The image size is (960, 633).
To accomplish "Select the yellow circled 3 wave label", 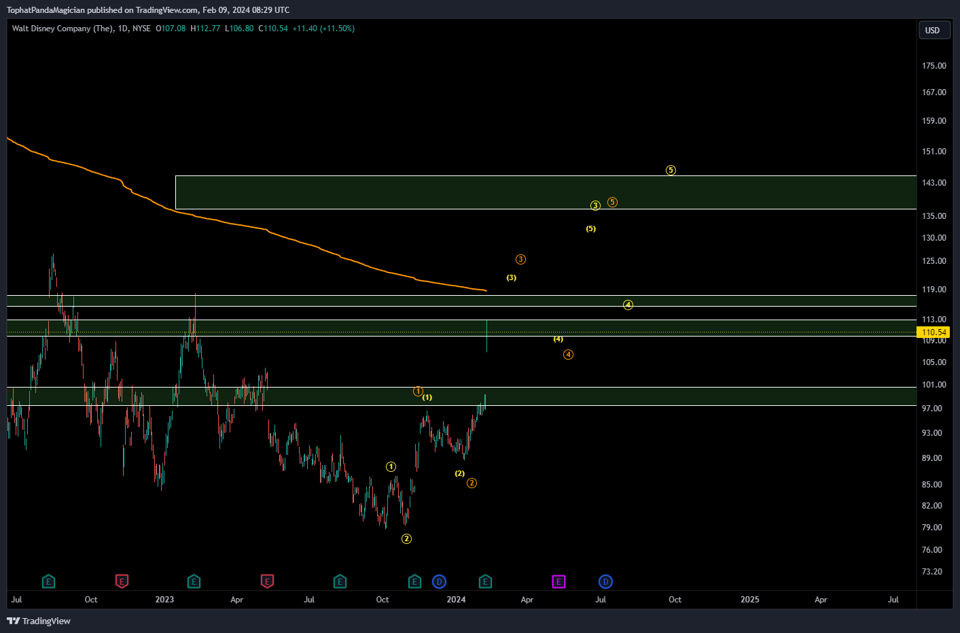I will 595,205.
